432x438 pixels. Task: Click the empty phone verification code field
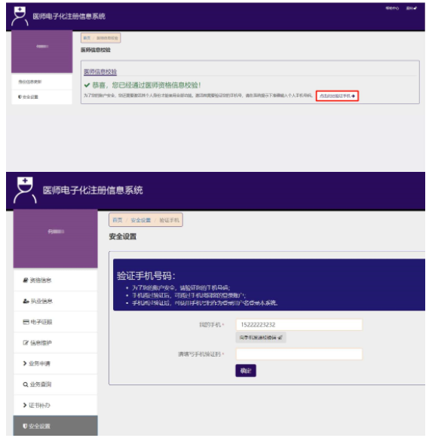point(299,354)
